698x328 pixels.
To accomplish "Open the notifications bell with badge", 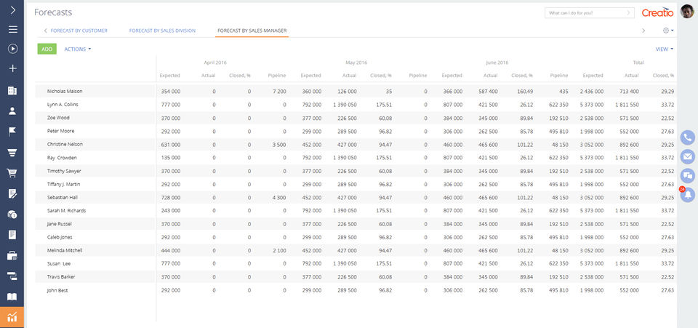I will click(x=687, y=193).
